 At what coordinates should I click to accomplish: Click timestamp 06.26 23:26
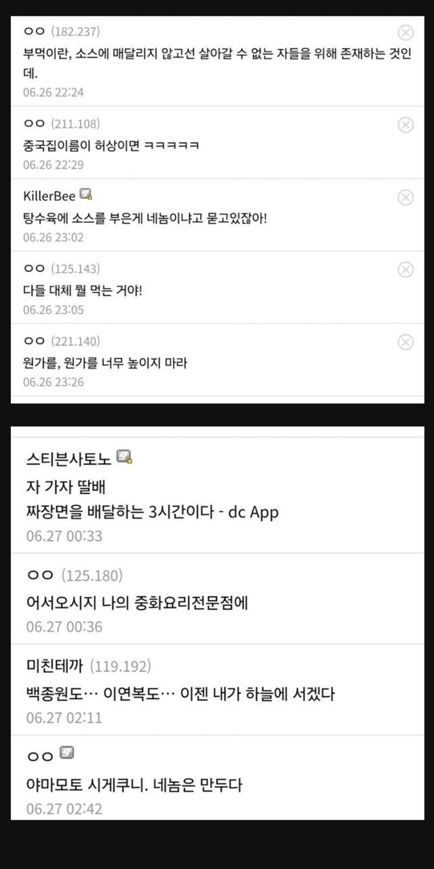coord(53,382)
